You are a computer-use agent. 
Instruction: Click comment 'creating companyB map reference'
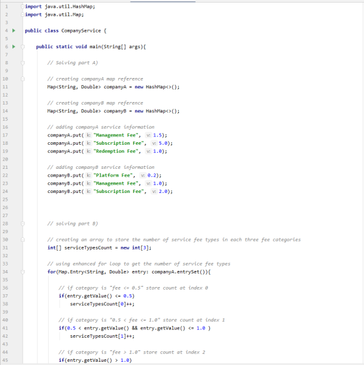96,103
